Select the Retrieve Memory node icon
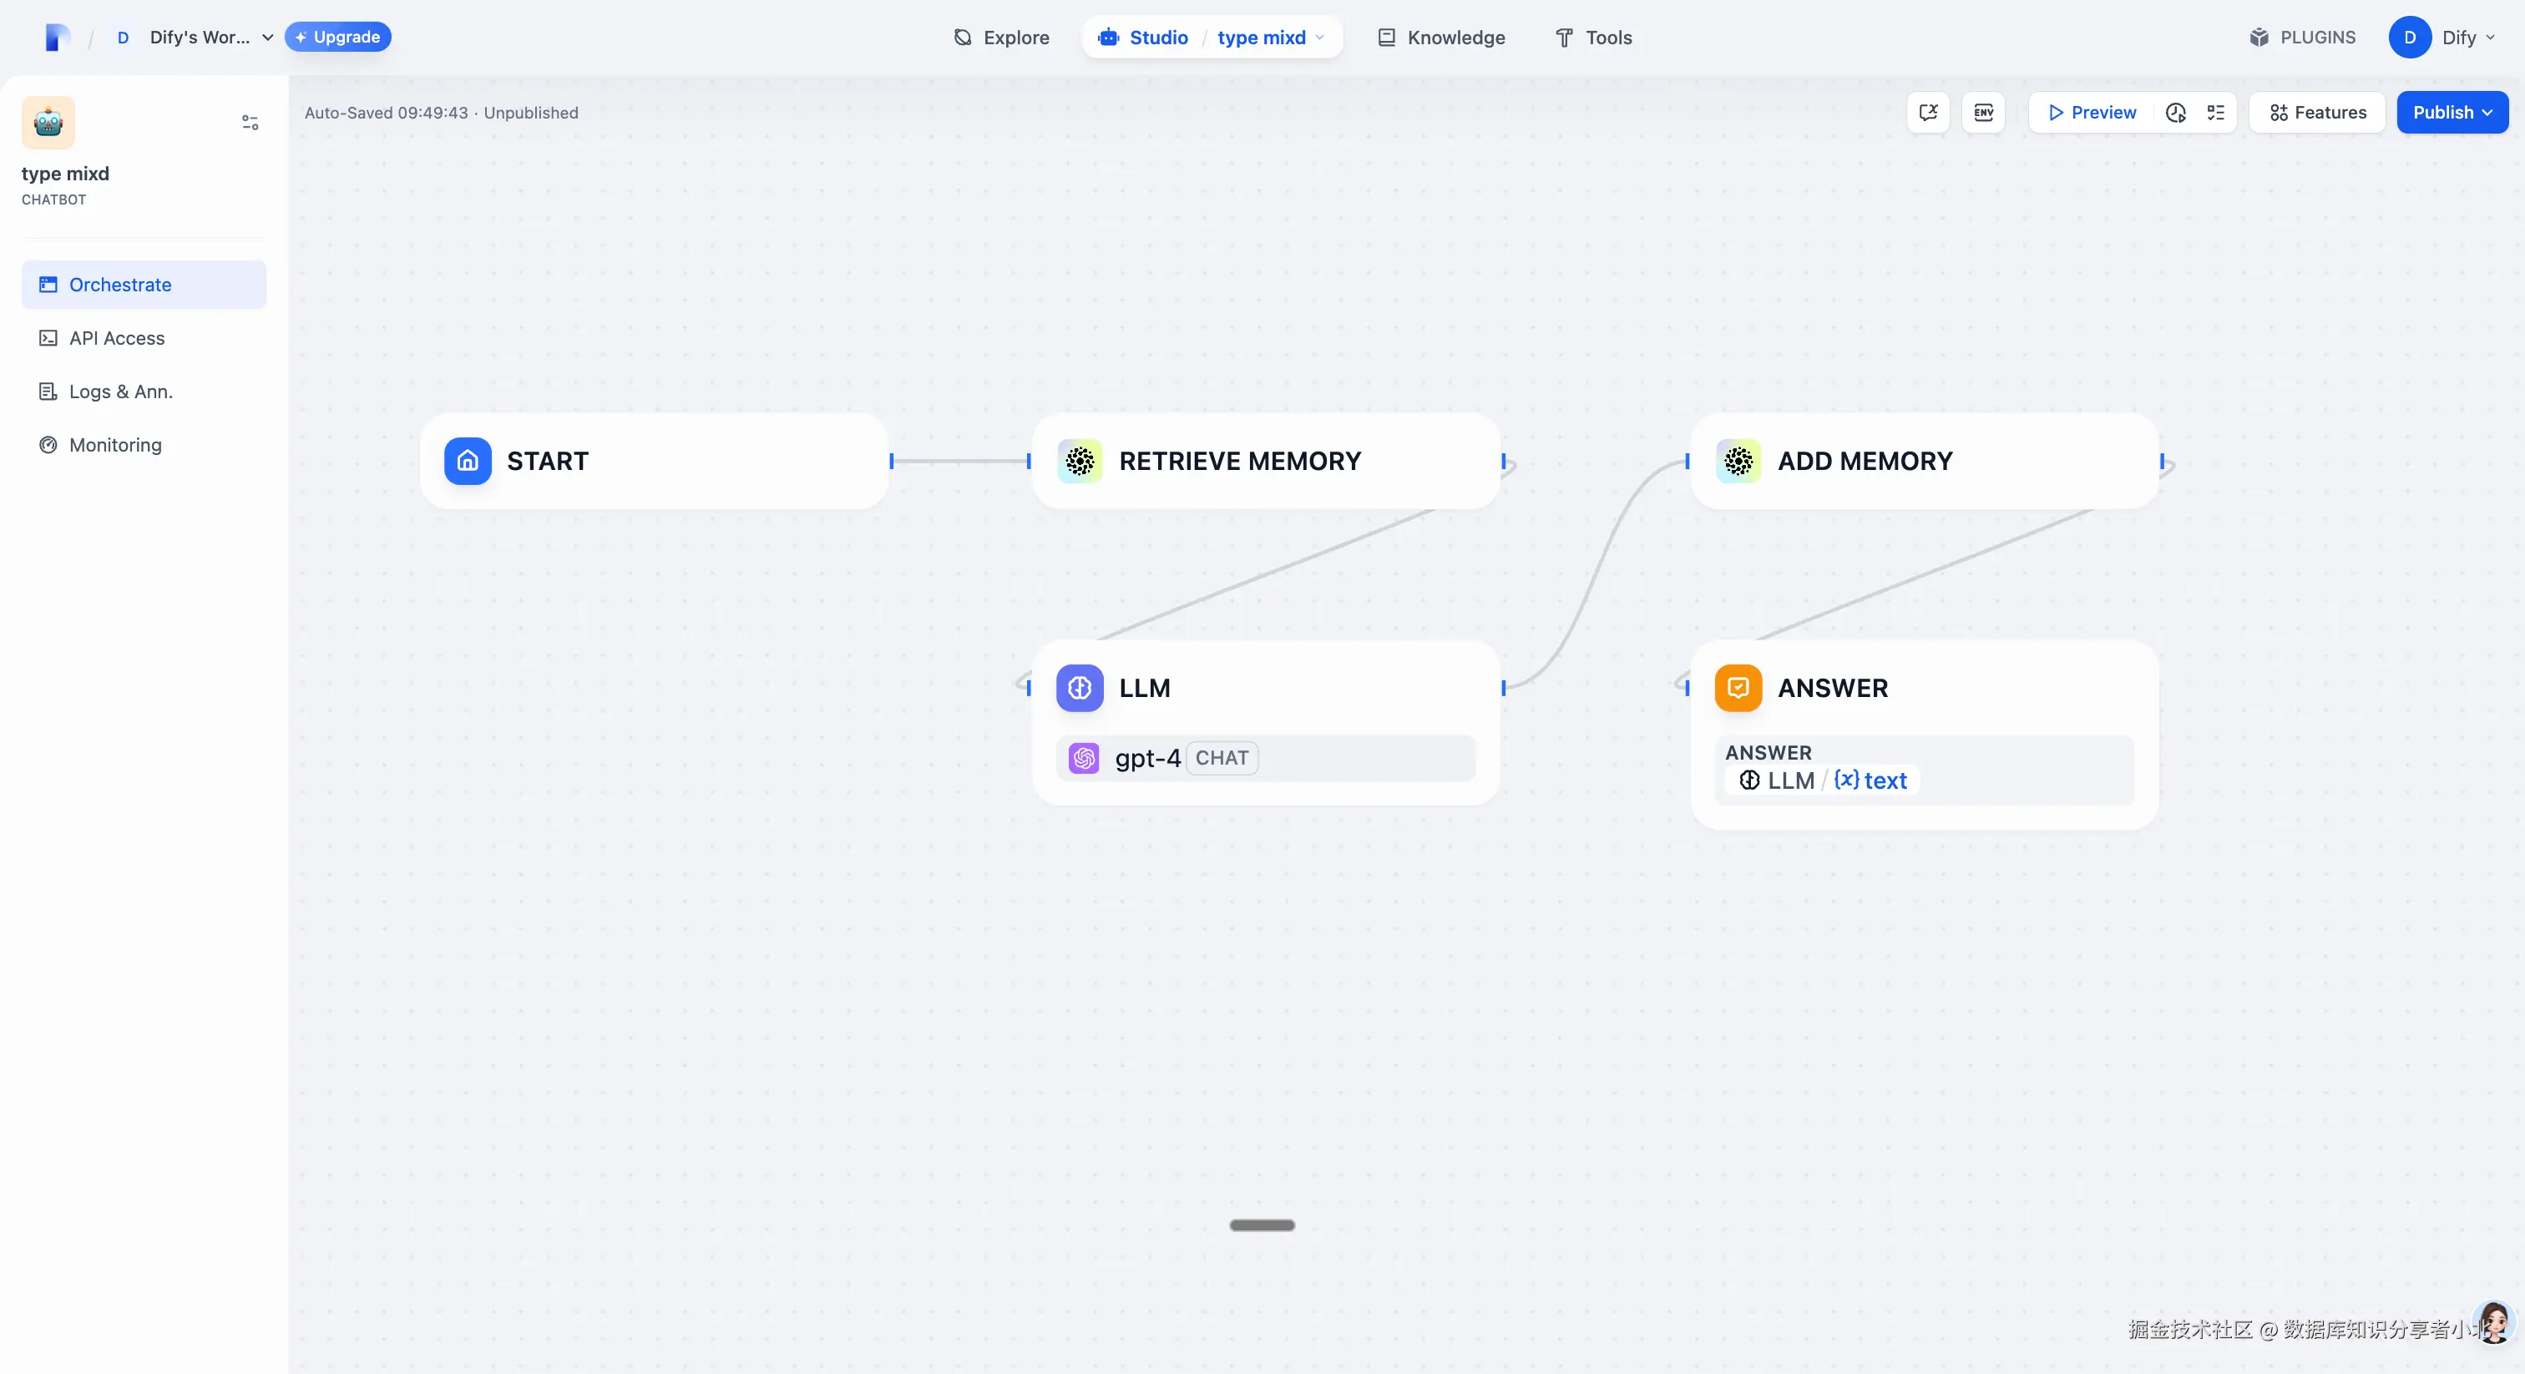 pos(1079,461)
